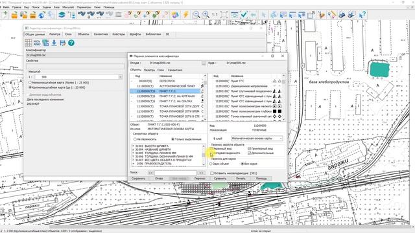Click the list view lines icon
This screenshot has height=233, width=415.
(x=119, y=15)
